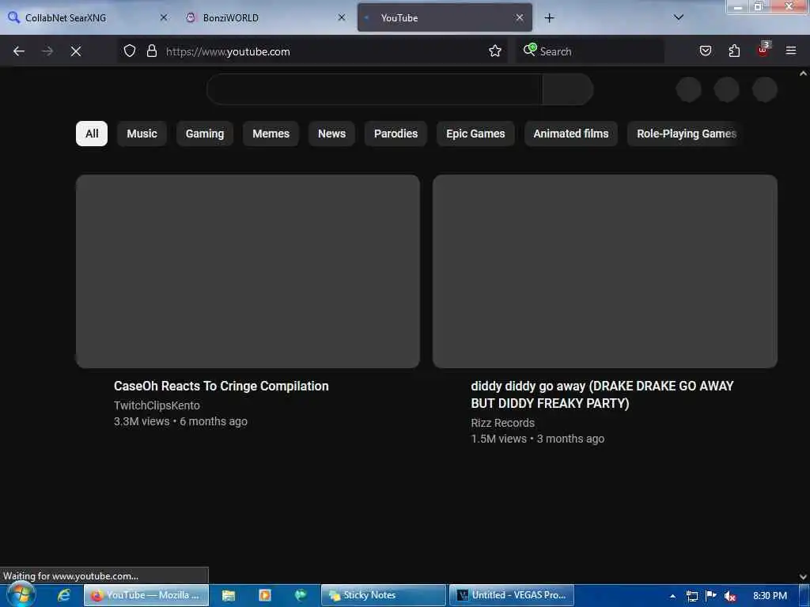Image resolution: width=810 pixels, height=607 pixels.
Task: Close the BonziWORLD tab
Action: click(x=342, y=17)
